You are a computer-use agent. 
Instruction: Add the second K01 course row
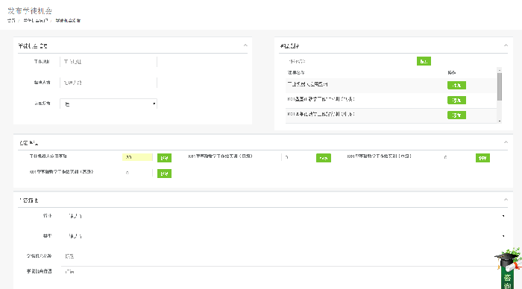[x=456, y=100]
